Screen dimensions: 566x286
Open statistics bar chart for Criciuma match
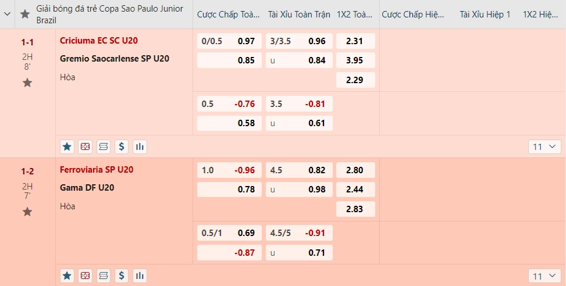tap(140, 147)
